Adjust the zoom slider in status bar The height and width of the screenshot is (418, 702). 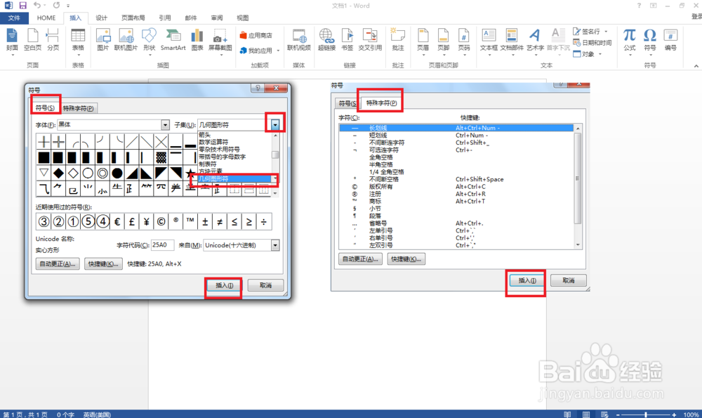click(x=646, y=414)
